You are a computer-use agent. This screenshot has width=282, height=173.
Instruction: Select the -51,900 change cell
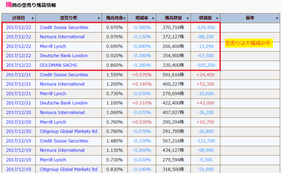click(205, 169)
